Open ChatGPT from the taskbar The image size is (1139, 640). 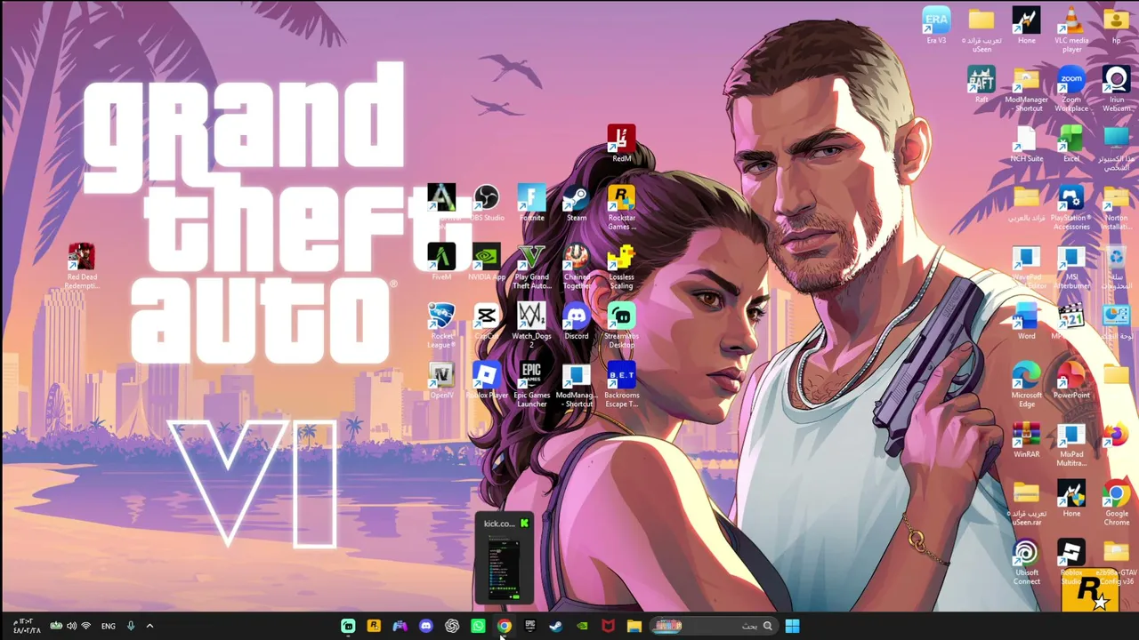(452, 626)
